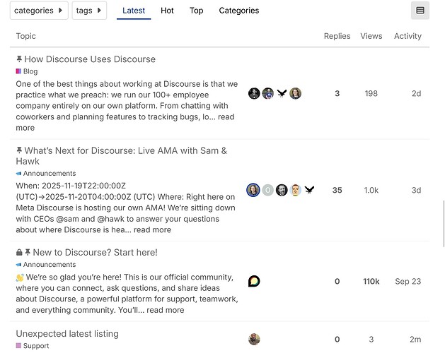445x353 pixels.
Task: Click third bearded poster avatar in the AMA row
Action: (x=282, y=190)
